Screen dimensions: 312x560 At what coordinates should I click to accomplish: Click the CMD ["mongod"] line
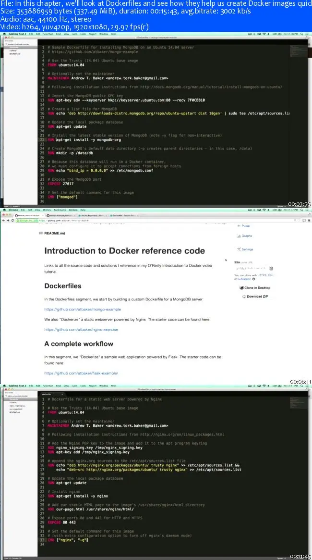coord(63,197)
